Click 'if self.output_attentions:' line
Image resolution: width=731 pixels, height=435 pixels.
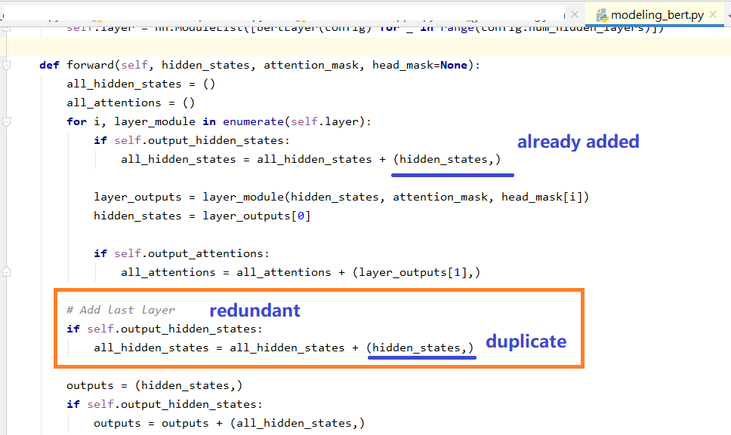click(181, 253)
